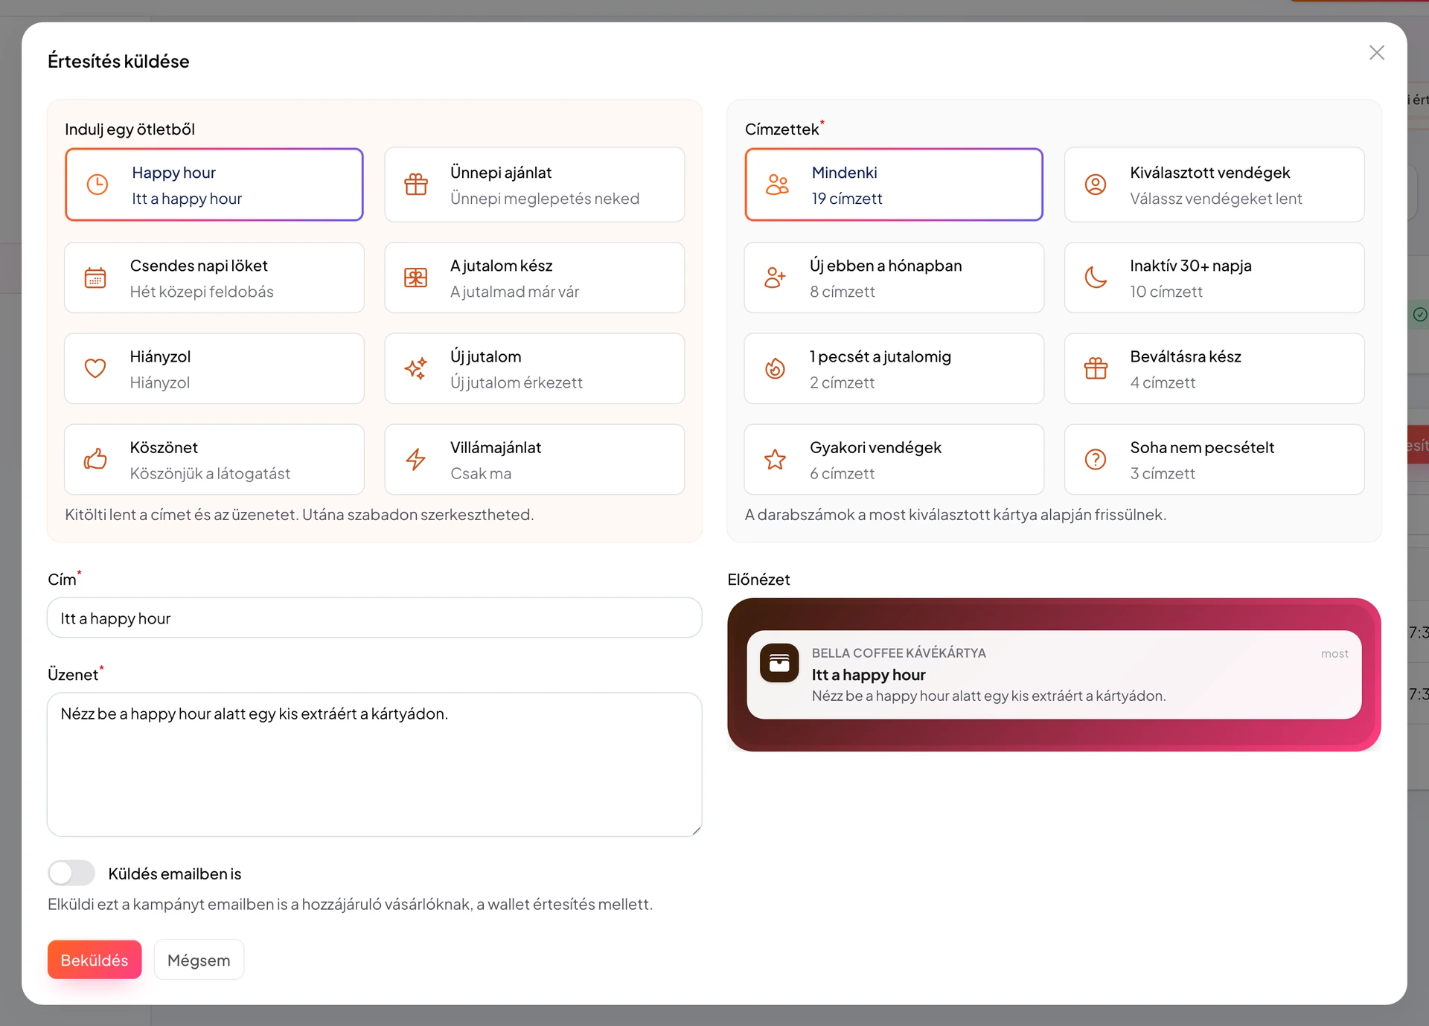Click the wallet app icon in notification preview

click(779, 663)
